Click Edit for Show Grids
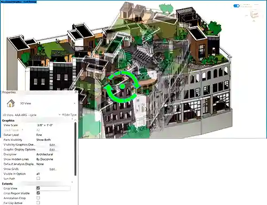The height and width of the screenshot is (205, 267). [x=52, y=169]
